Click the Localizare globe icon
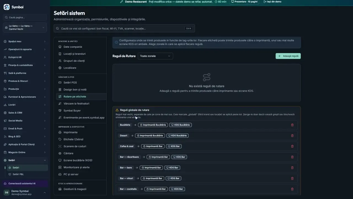This screenshot has height=199, width=353. tap(60, 68)
